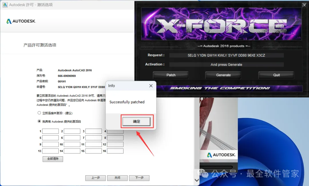The width and height of the screenshot is (309, 186).
Task: Click Patch button in X-Force window
Action: (x=171, y=75)
